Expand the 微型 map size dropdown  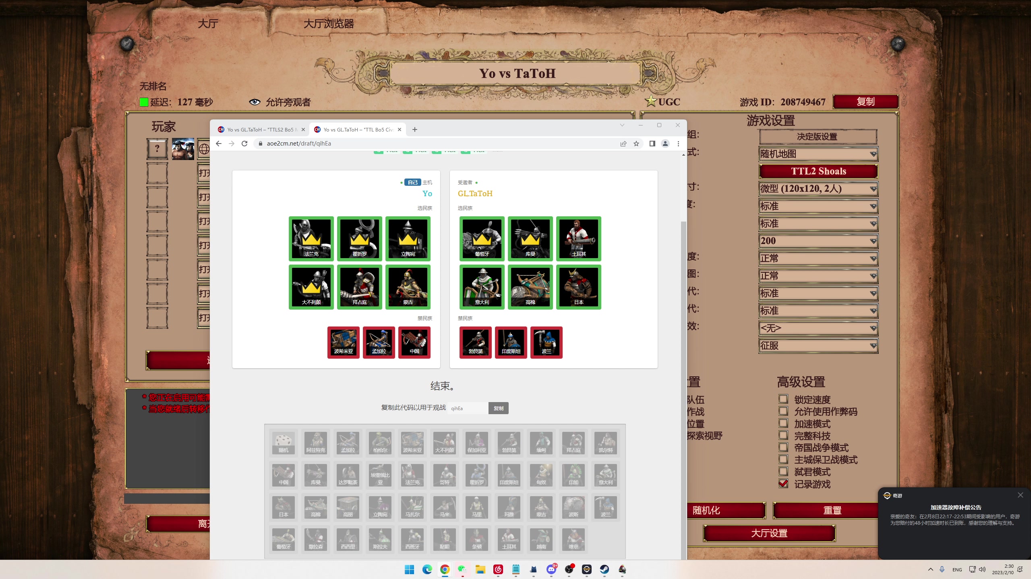pyautogui.click(x=818, y=189)
